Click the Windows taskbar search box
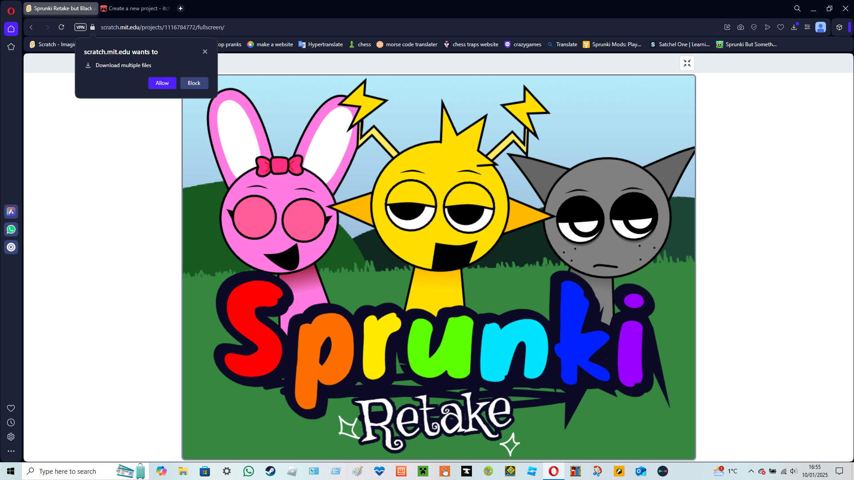854x480 pixels. click(85, 471)
